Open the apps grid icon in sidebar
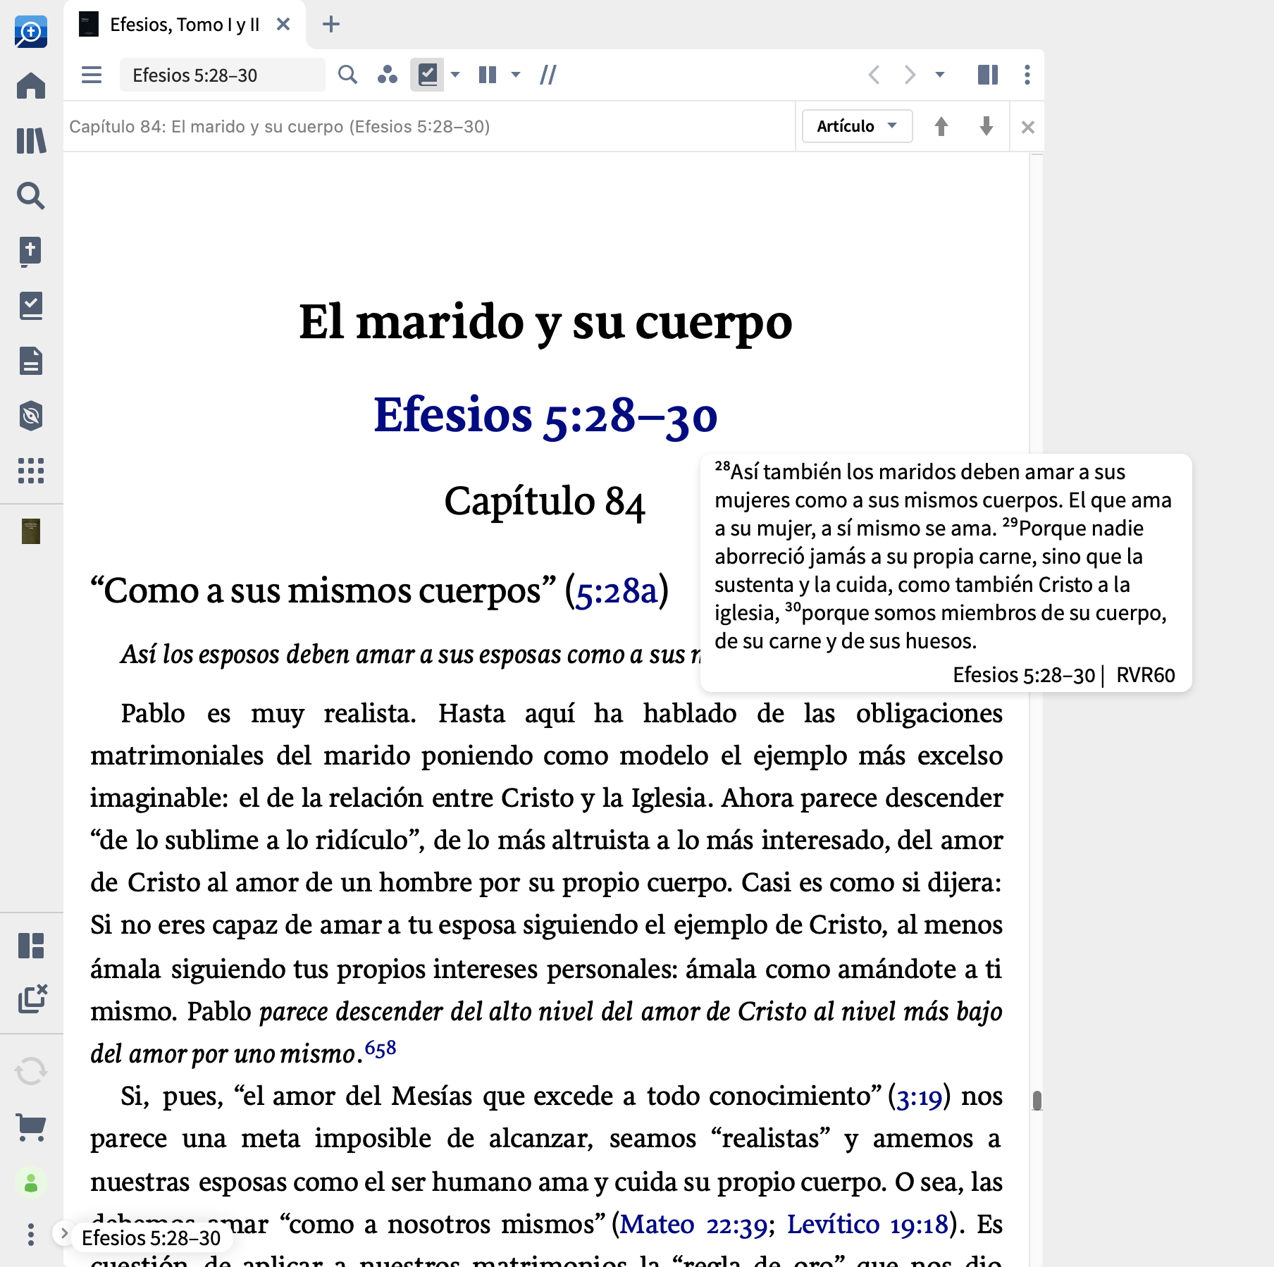 coord(31,471)
